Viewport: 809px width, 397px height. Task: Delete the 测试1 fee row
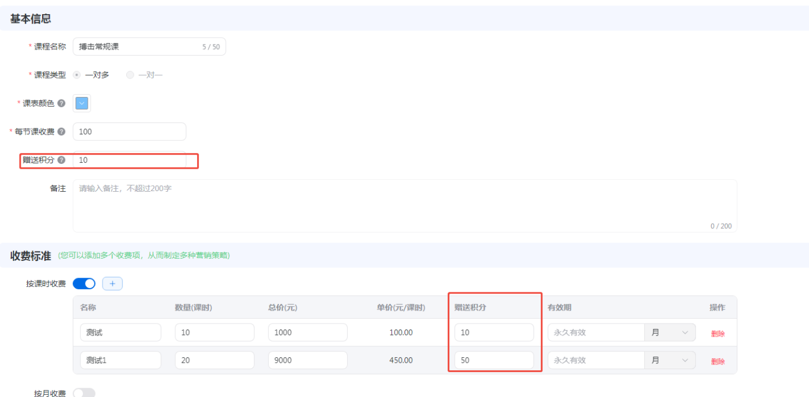[718, 362]
